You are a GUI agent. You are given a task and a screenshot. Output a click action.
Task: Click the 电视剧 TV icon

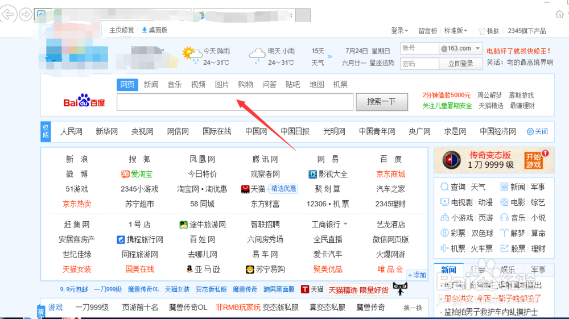444,202
